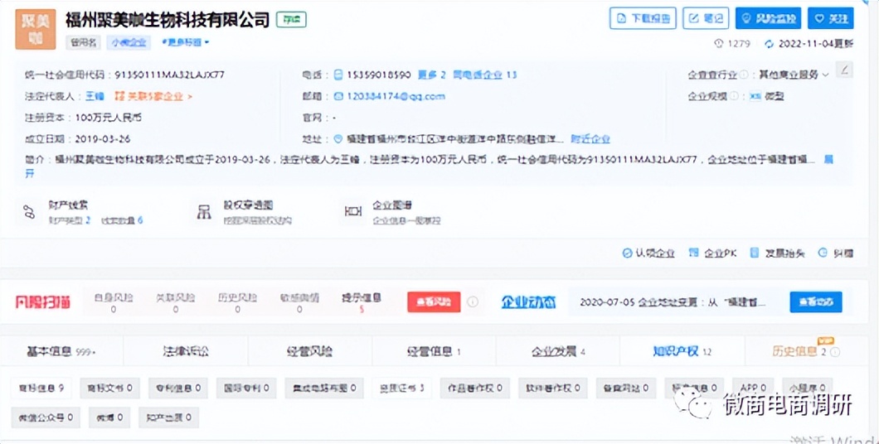The height and width of the screenshot is (444, 879).
Task: Click the 历史风险 0 item
Action: coord(238,302)
